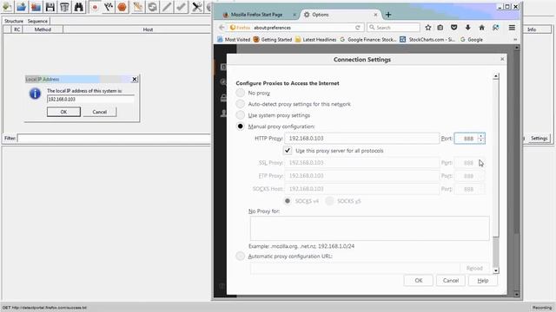The height and width of the screenshot is (312, 556).
Task: Click the Firefox back arrow button
Action: coord(222,27)
